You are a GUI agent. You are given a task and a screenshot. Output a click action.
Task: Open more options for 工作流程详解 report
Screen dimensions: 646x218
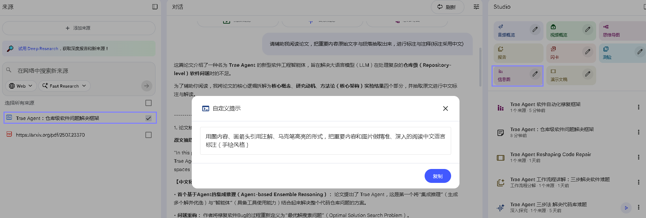(638, 182)
